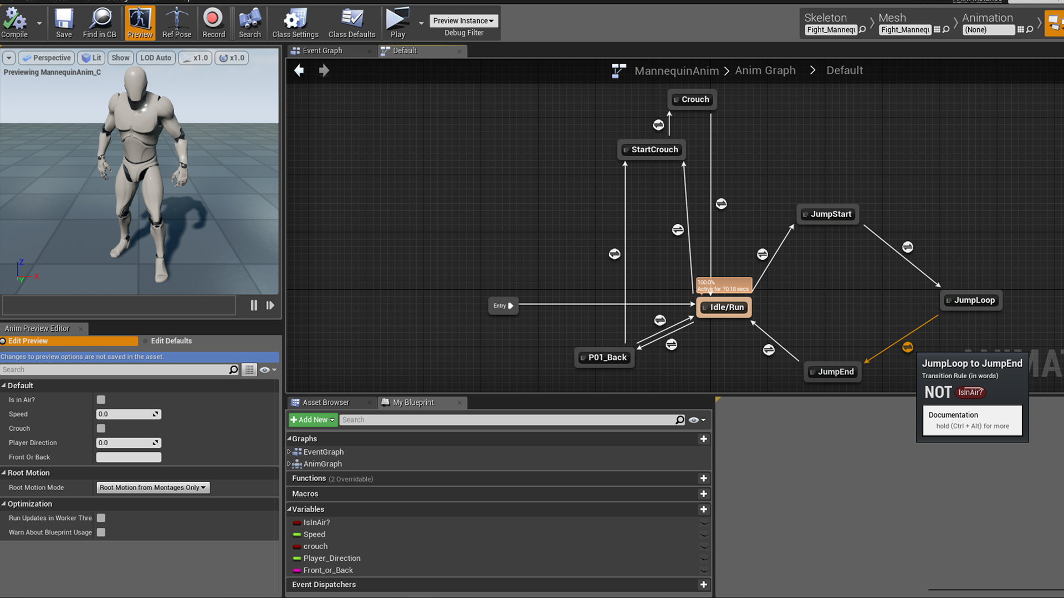Expand the EventGraph tree item
1064x598 pixels.
pos(289,452)
